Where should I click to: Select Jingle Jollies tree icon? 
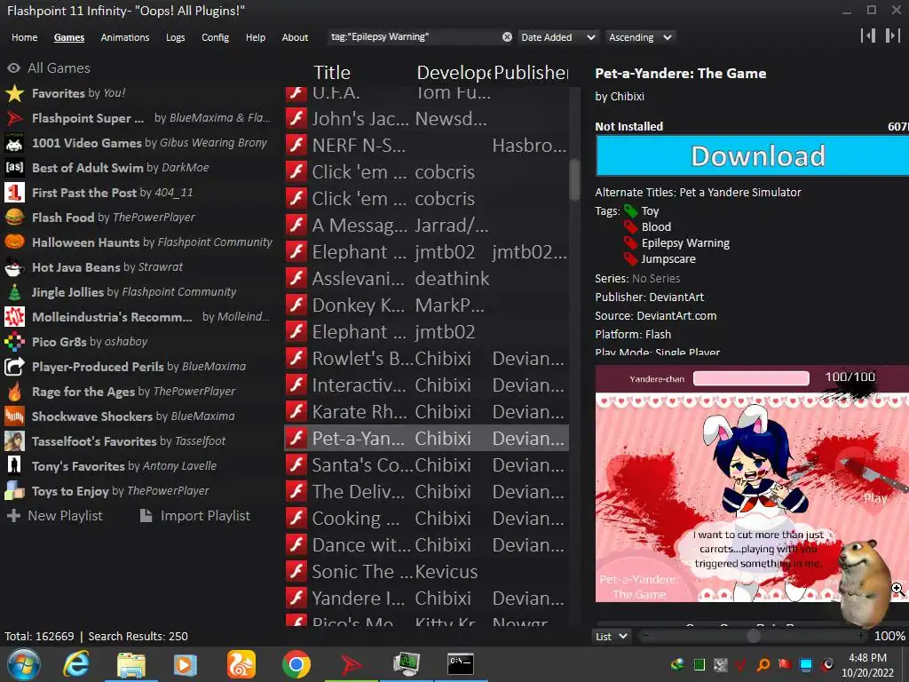pos(14,291)
